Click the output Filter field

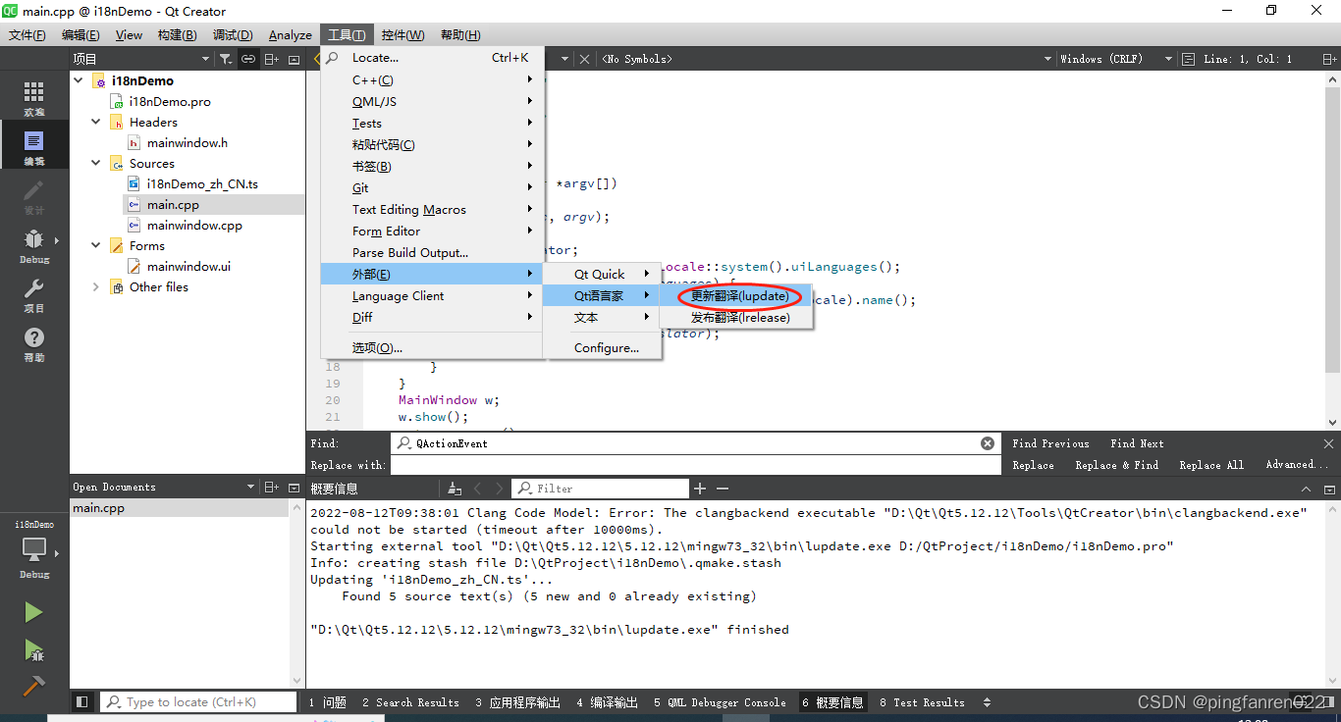(x=602, y=489)
